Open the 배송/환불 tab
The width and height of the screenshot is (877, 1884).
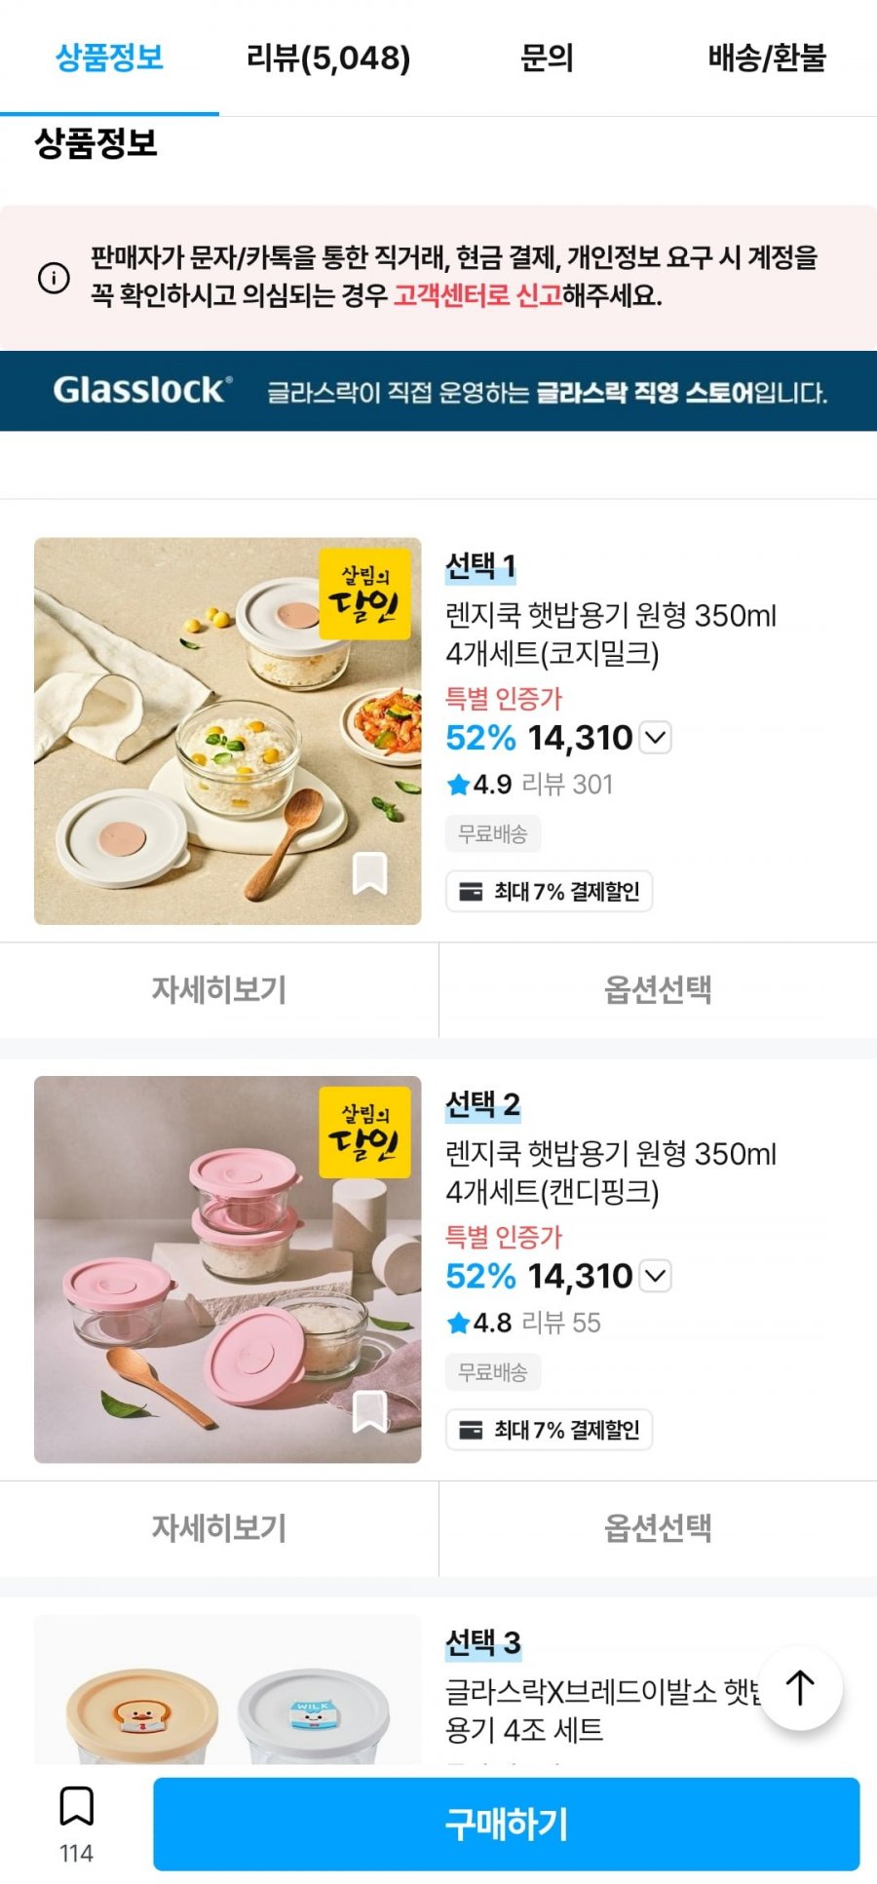point(767,58)
